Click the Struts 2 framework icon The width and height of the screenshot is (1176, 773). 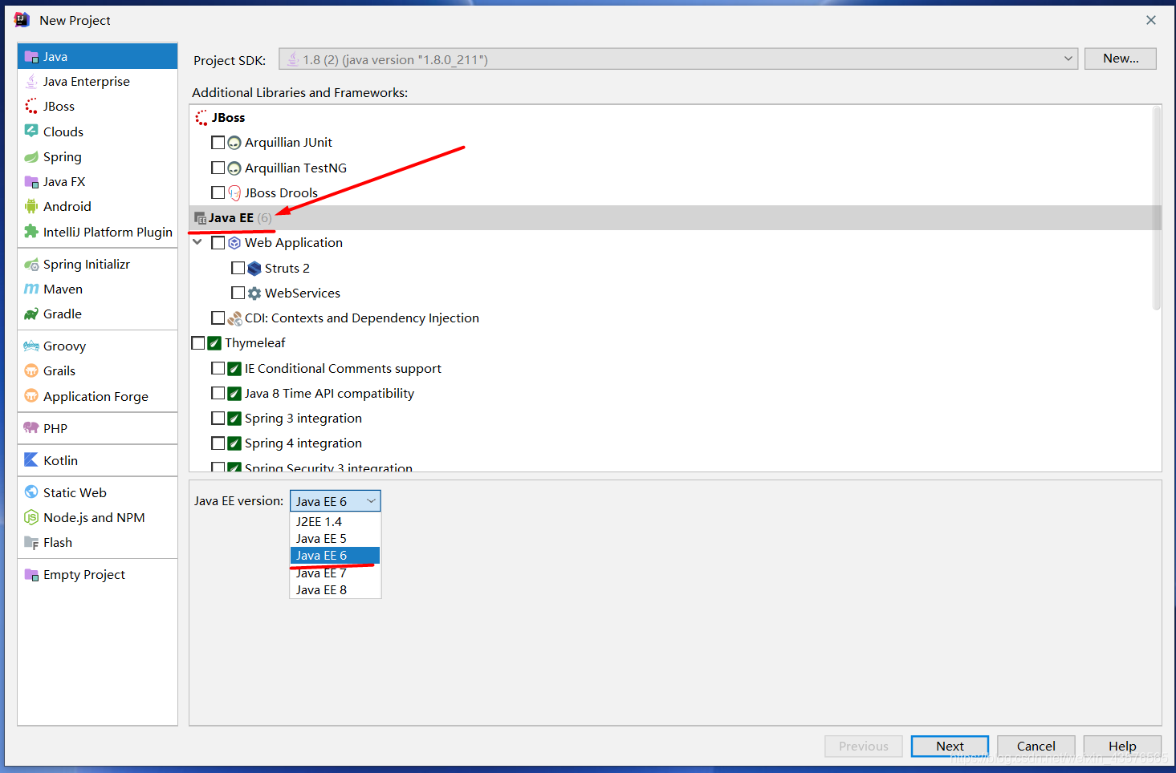[x=254, y=268]
